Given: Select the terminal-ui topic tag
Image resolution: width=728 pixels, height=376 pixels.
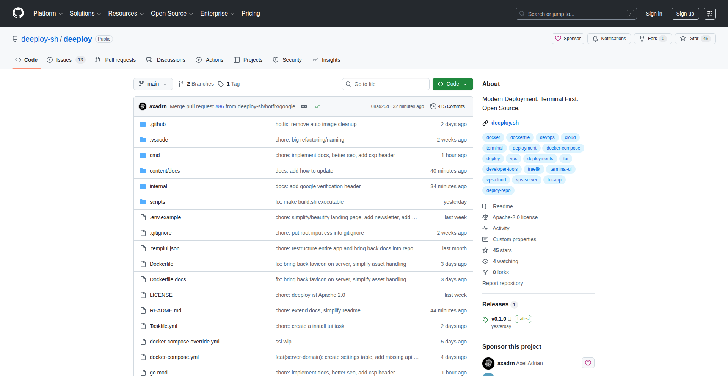Looking at the screenshot, I should pos(561,169).
